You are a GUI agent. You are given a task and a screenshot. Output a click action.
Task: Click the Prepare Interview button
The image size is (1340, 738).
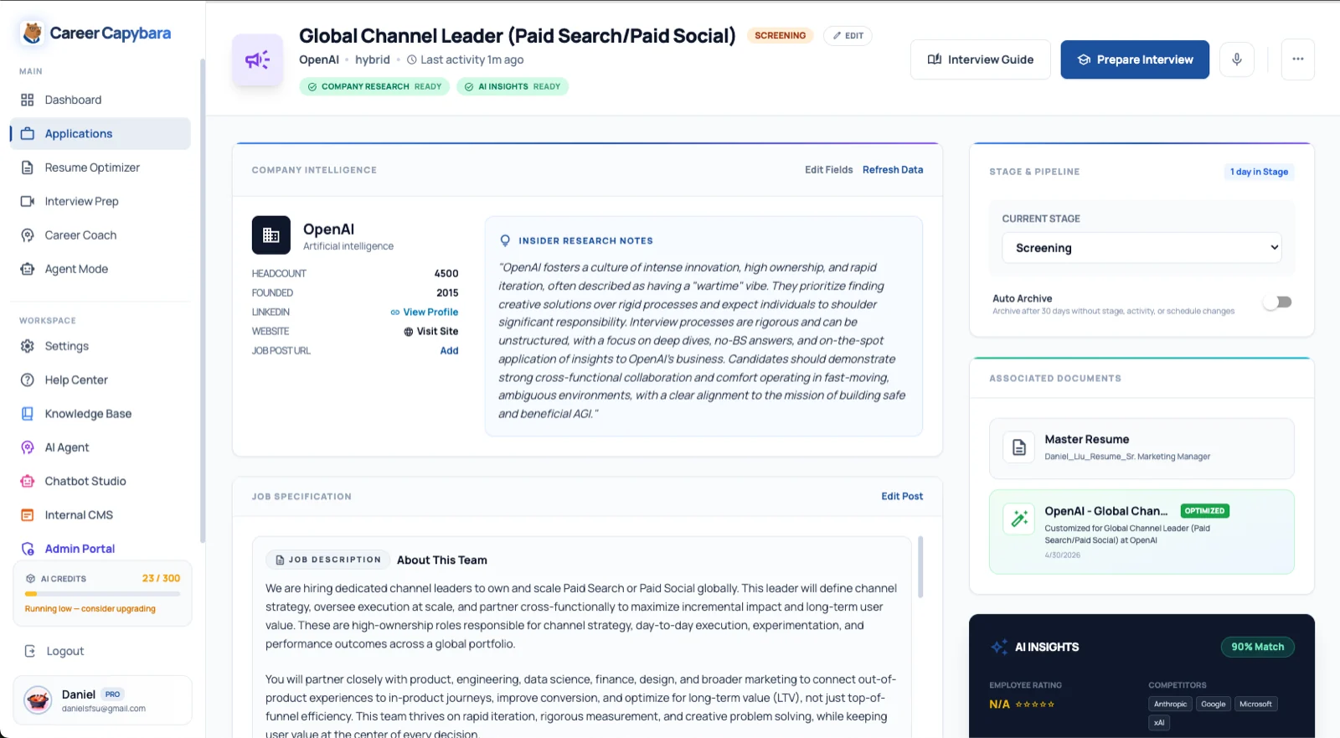pyautogui.click(x=1135, y=59)
